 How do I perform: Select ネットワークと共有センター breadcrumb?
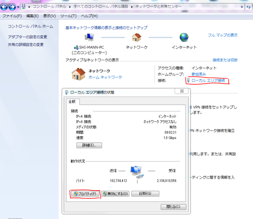click(158, 6)
